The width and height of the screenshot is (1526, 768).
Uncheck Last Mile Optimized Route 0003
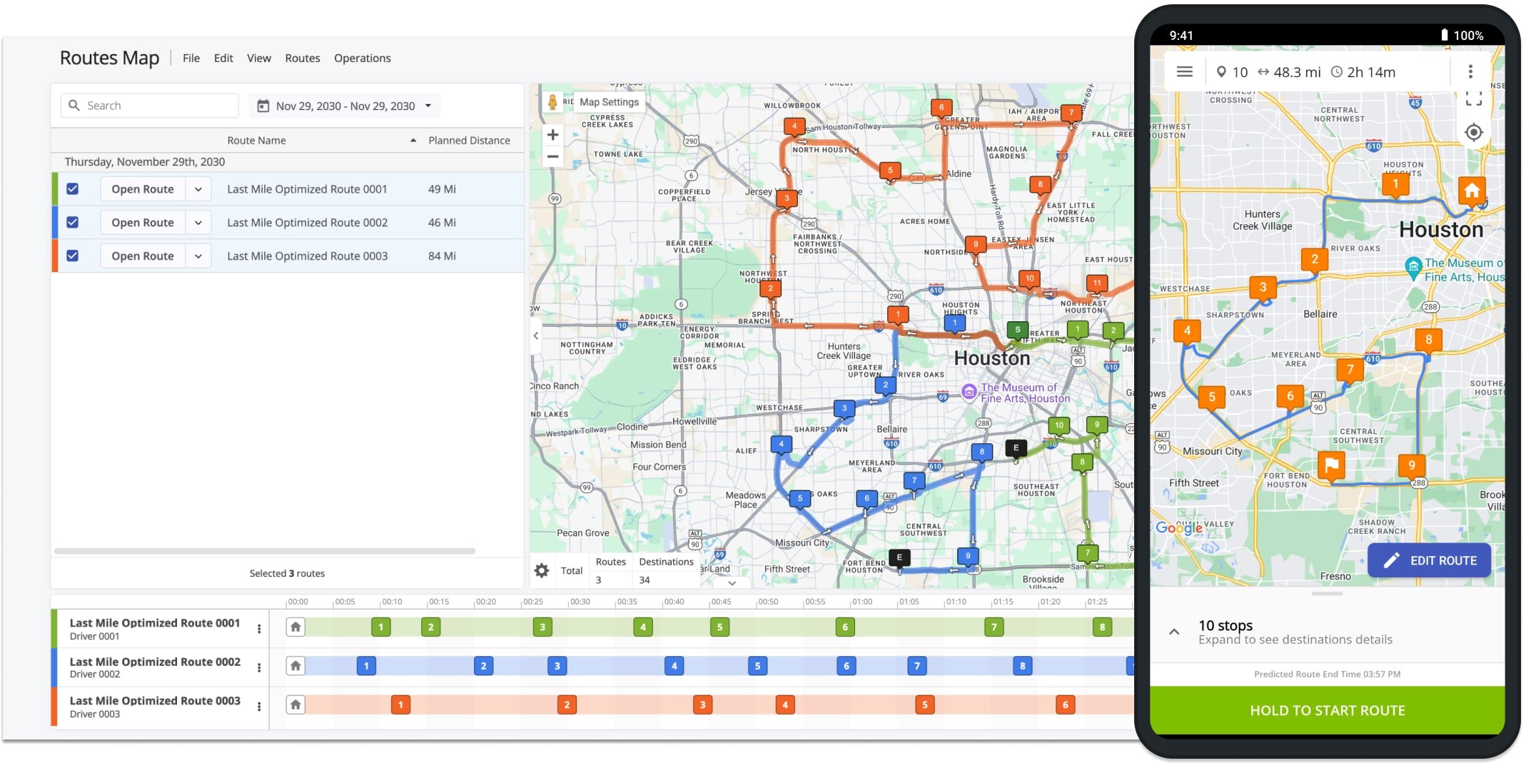72,256
